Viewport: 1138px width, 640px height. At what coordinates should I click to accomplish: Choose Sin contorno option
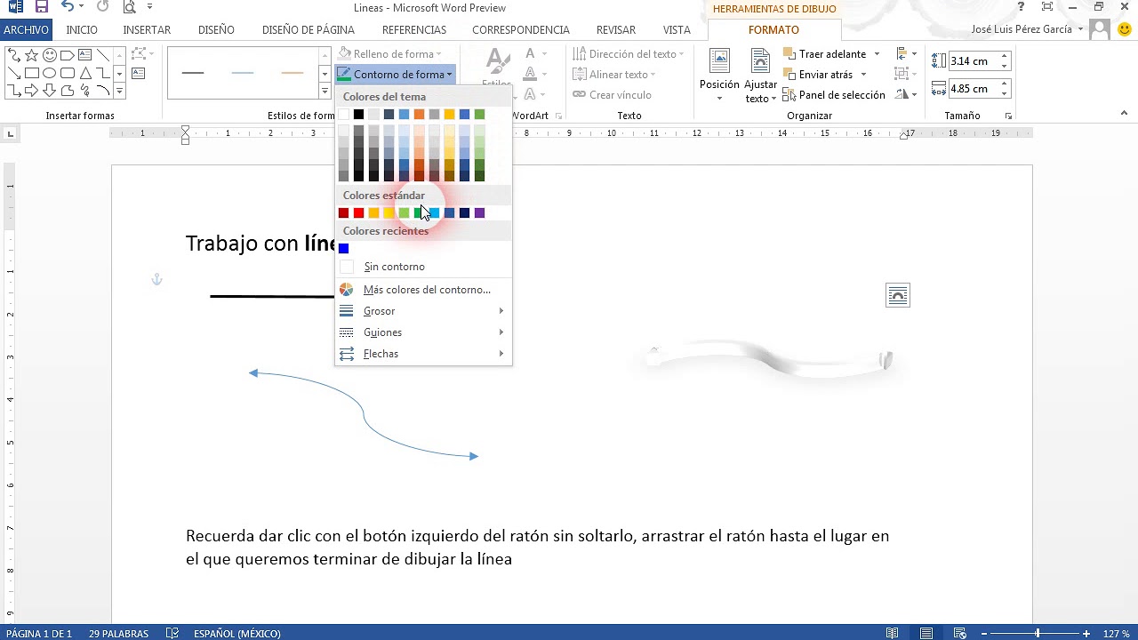[x=423, y=267]
